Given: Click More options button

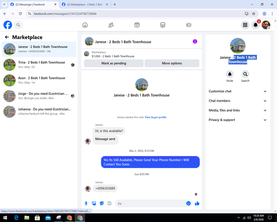Looking at the screenshot, I should [x=172, y=63].
